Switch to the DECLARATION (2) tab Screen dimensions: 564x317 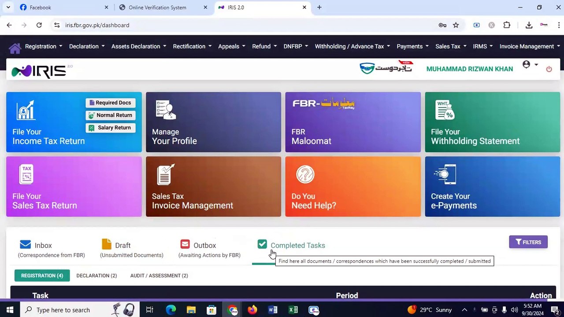tap(96, 276)
